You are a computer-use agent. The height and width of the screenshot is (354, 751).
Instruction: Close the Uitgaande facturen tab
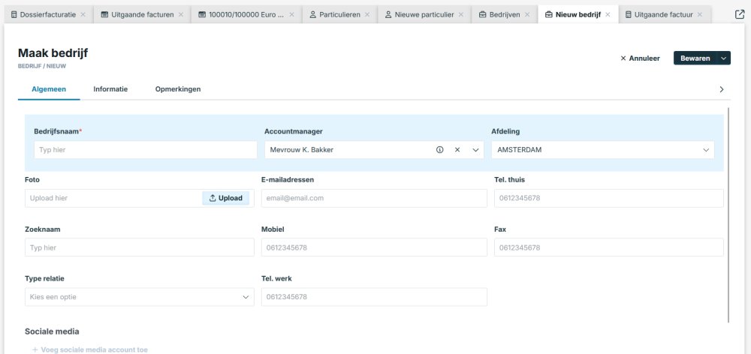pyautogui.click(x=181, y=15)
